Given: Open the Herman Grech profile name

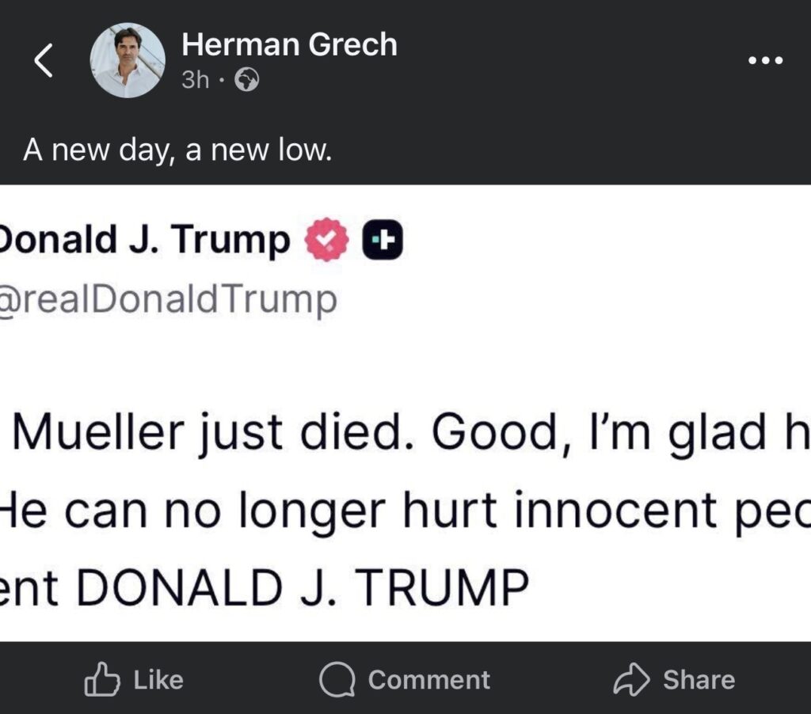Looking at the screenshot, I should pyautogui.click(x=289, y=45).
